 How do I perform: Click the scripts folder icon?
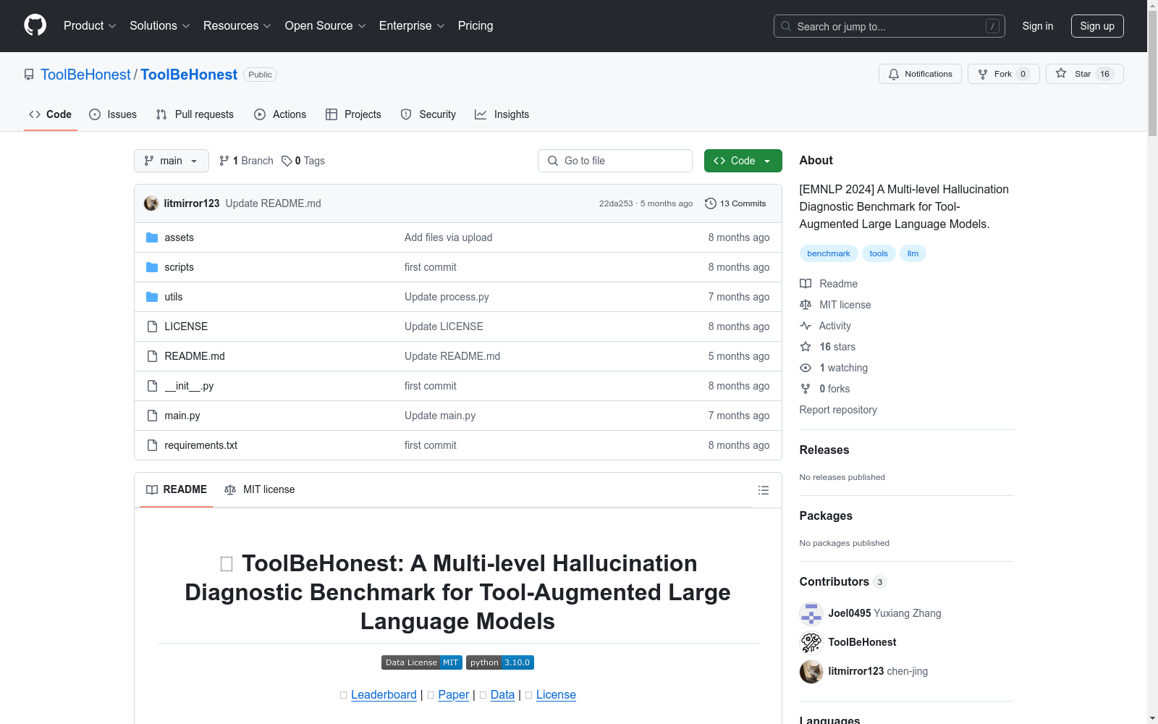pos(152,267)
